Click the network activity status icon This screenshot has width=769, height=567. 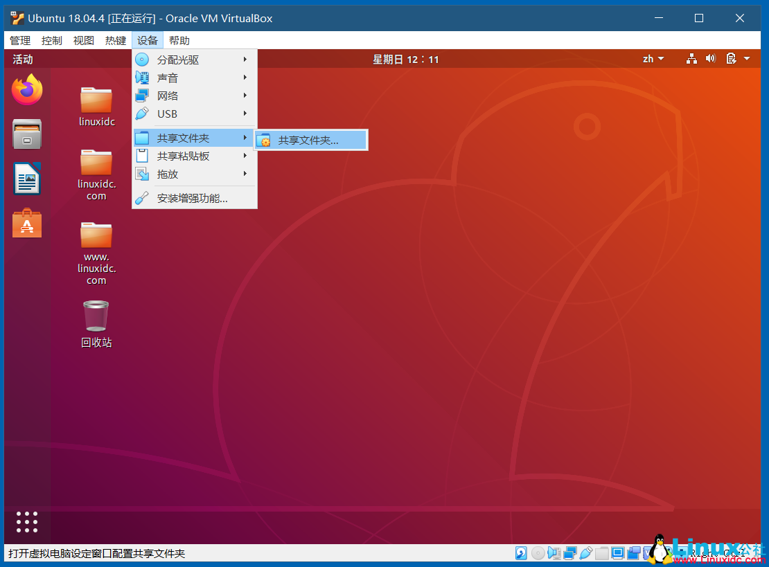point(570,552)
